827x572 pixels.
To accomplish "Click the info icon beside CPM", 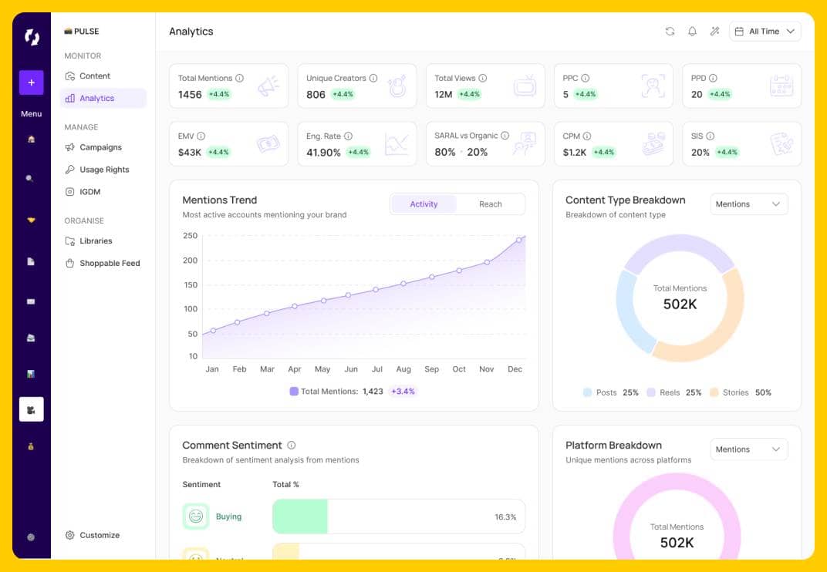I will [x=587, y=136].
